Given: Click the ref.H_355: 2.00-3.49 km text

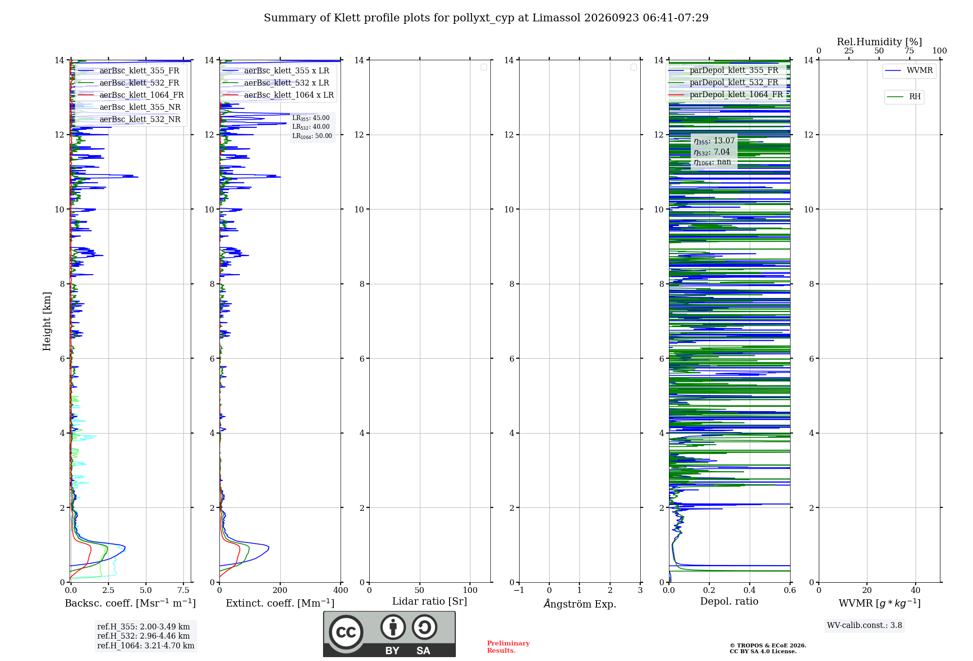Looking at the screenshot, I should 144,627.
